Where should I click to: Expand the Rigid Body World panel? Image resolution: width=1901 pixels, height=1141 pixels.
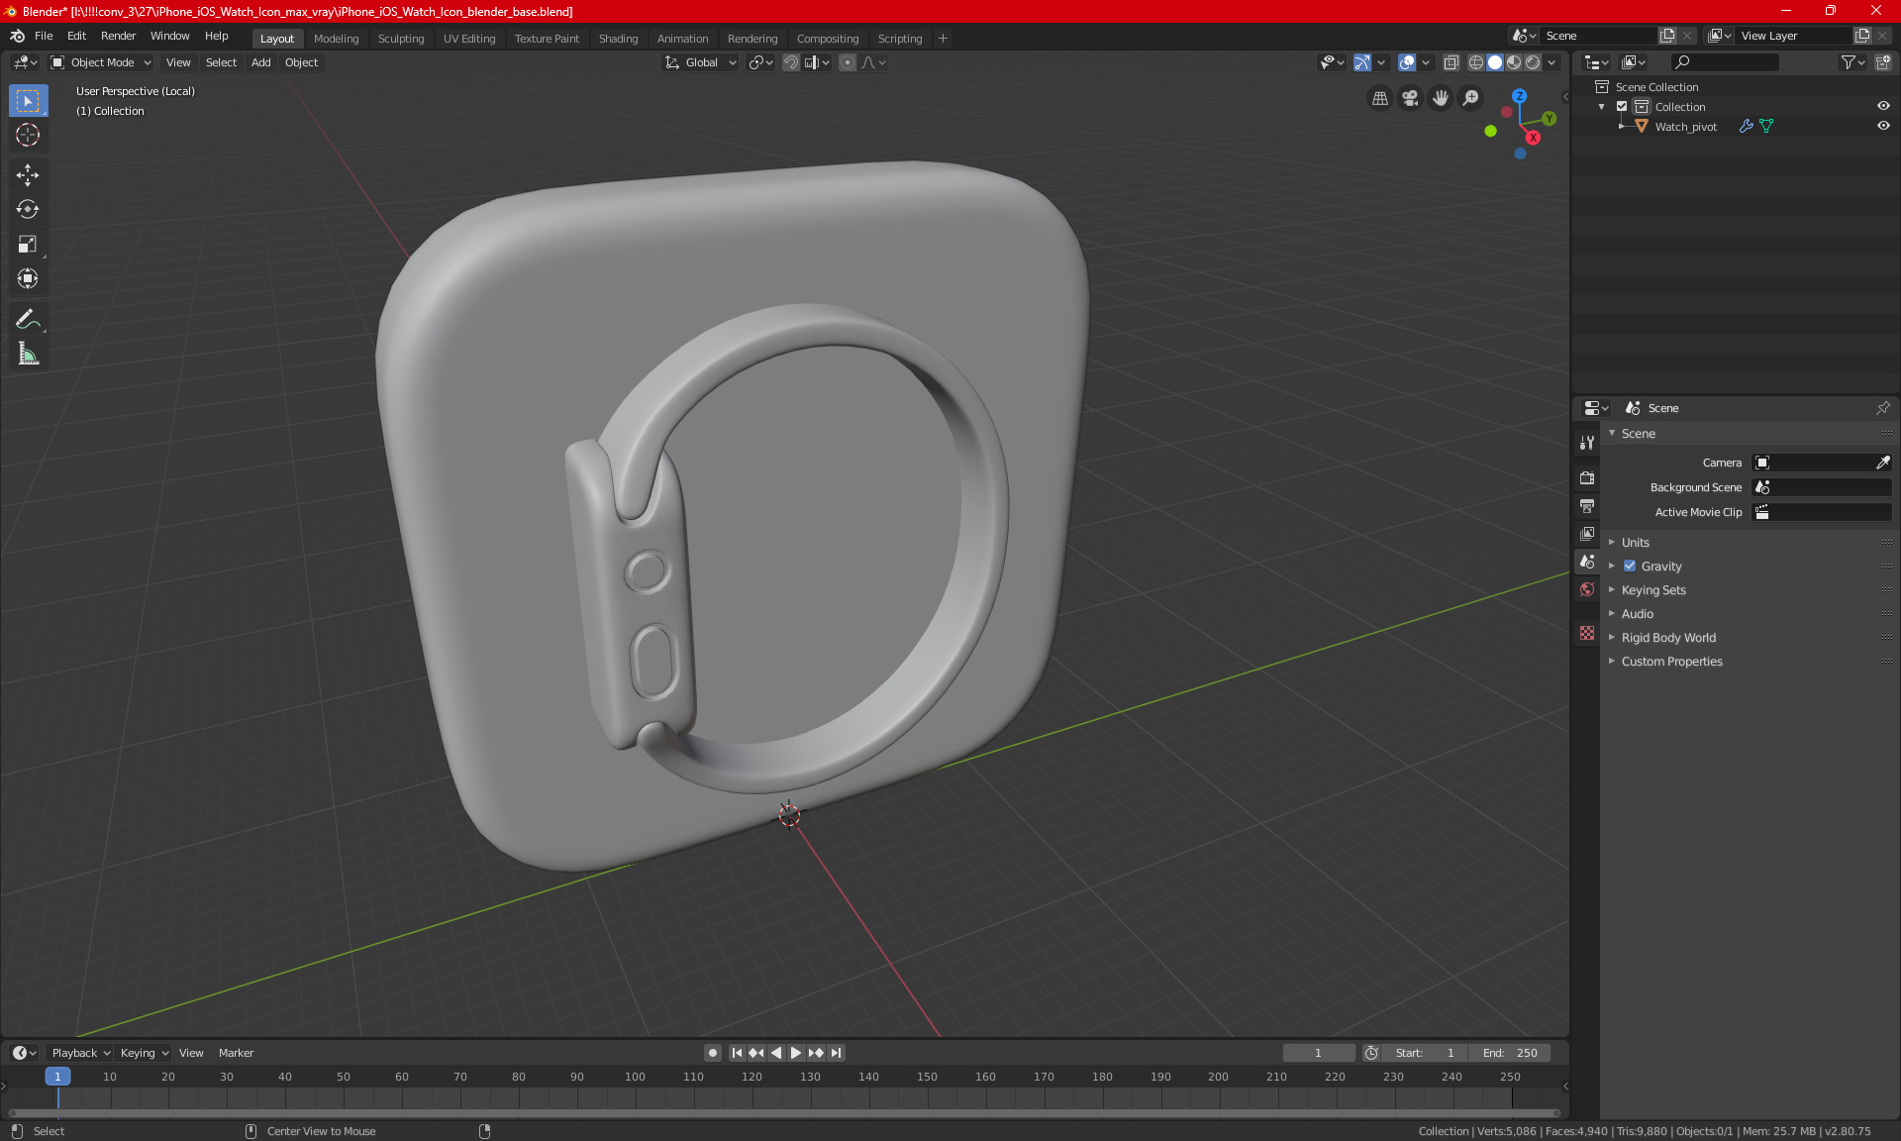point(1668,638)
